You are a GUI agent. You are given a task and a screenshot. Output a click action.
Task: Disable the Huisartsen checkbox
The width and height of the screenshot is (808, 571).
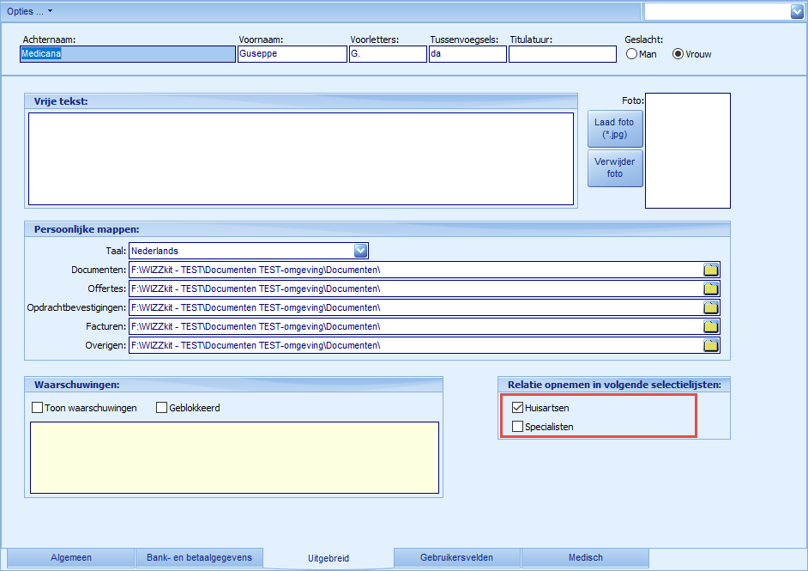(517, 408)
